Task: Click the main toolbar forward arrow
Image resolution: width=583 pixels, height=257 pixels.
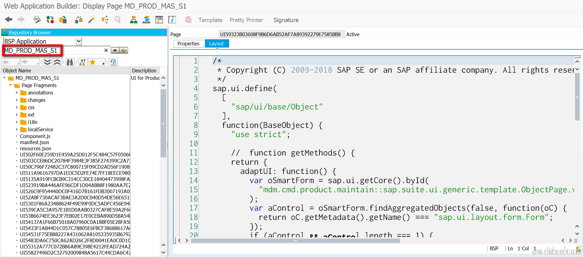Action: click(x=21, y=20)
